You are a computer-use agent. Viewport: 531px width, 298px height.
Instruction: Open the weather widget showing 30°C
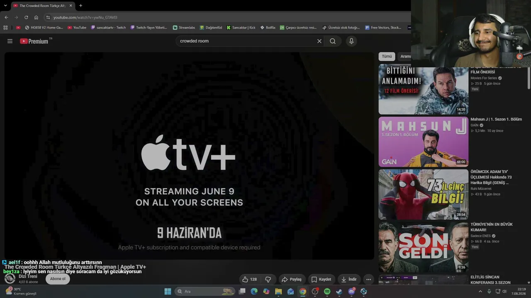tap(21, 291)
